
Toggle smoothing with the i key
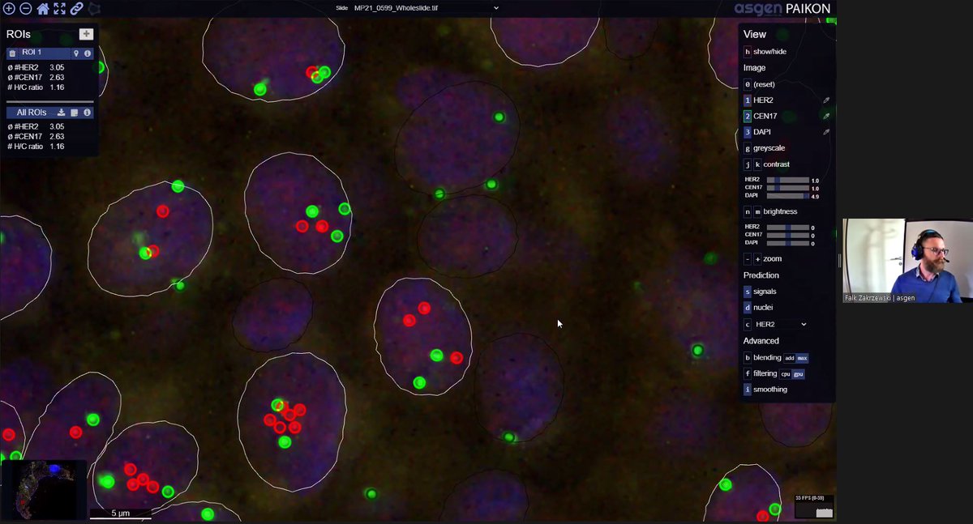click(748, 390)
